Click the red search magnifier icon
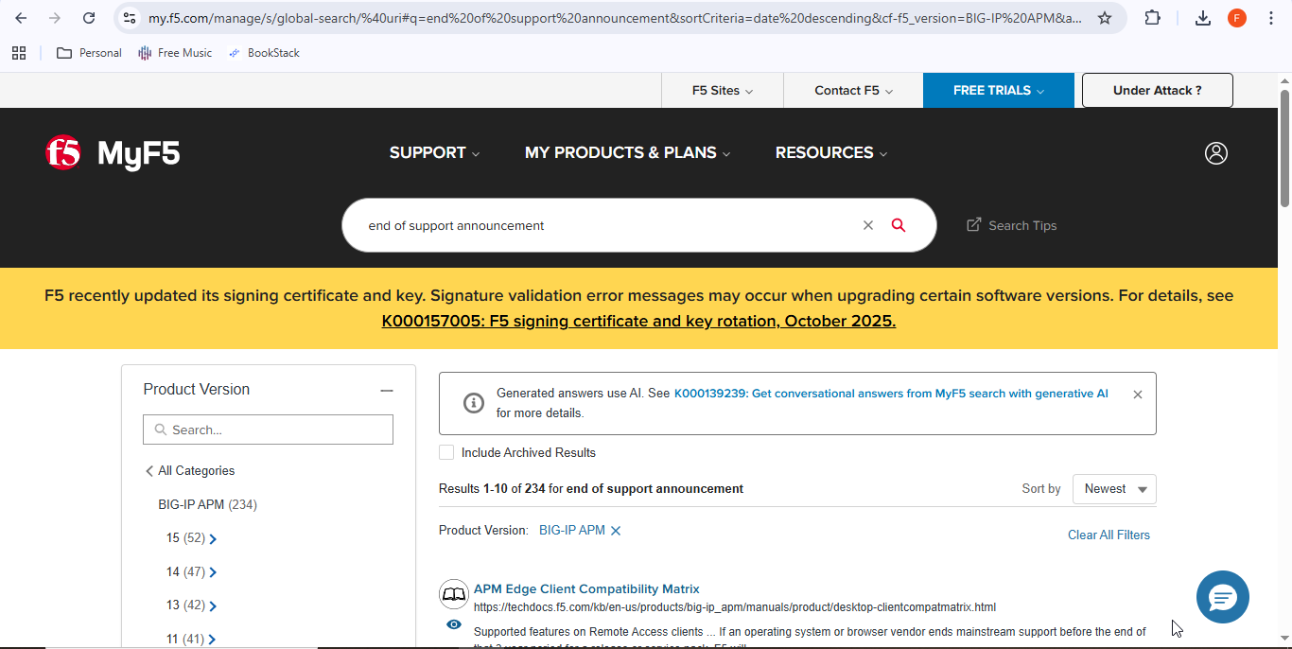The width and height of the screenshot is (1292, 649). coord(899,225)
